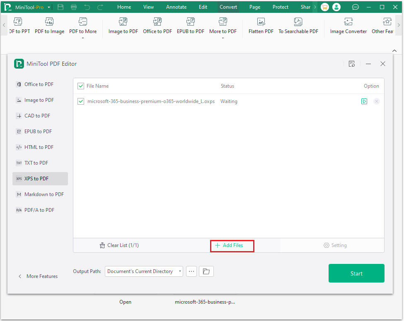Select EPUB to PDF in sidebar
Screen dimensions: 404x321
coord(40,132)
